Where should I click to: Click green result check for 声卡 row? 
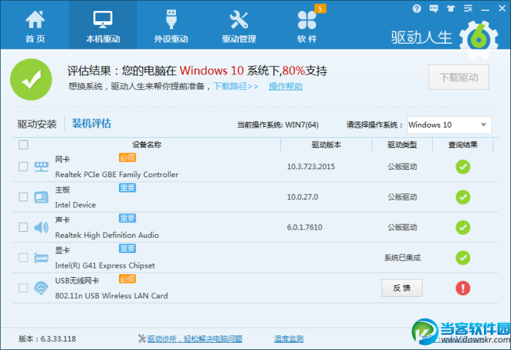(463, 227)
